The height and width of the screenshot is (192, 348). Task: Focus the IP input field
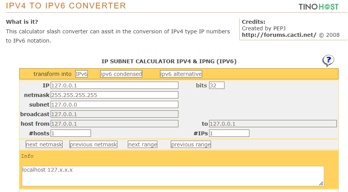[x=114, y=85]
